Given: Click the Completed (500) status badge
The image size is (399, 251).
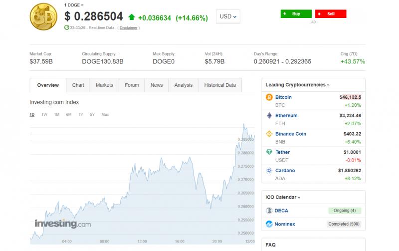Looking at the screenshot, I should pos(344,224).
